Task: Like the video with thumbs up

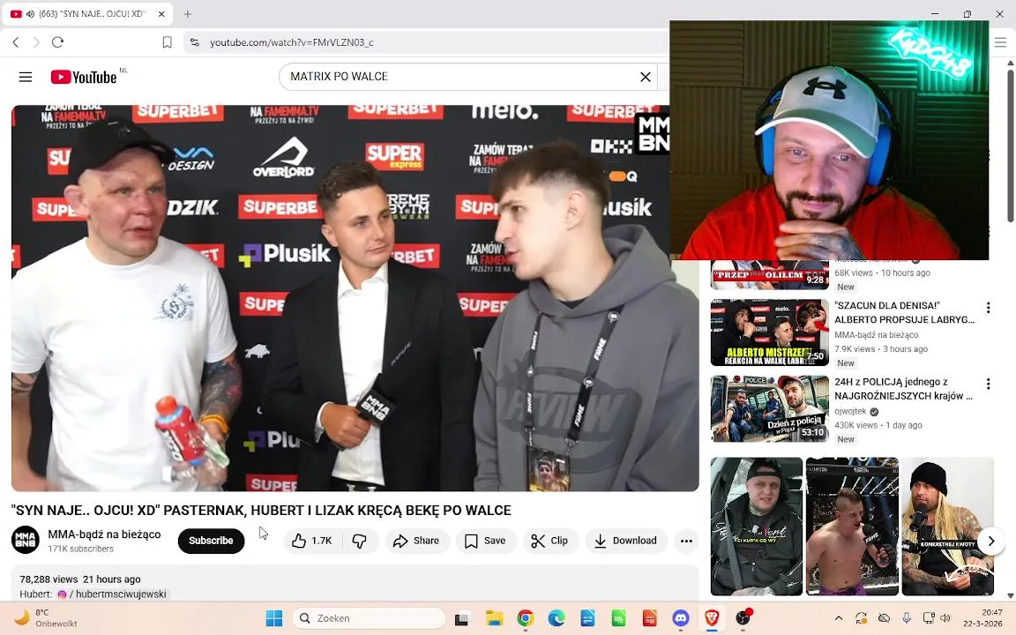Action: [311, 541]
